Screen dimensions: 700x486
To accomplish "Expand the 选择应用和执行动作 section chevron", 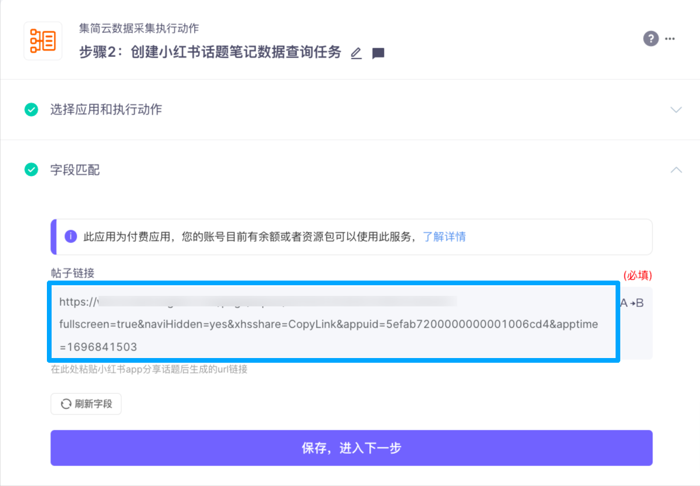I will click(676, 110).
